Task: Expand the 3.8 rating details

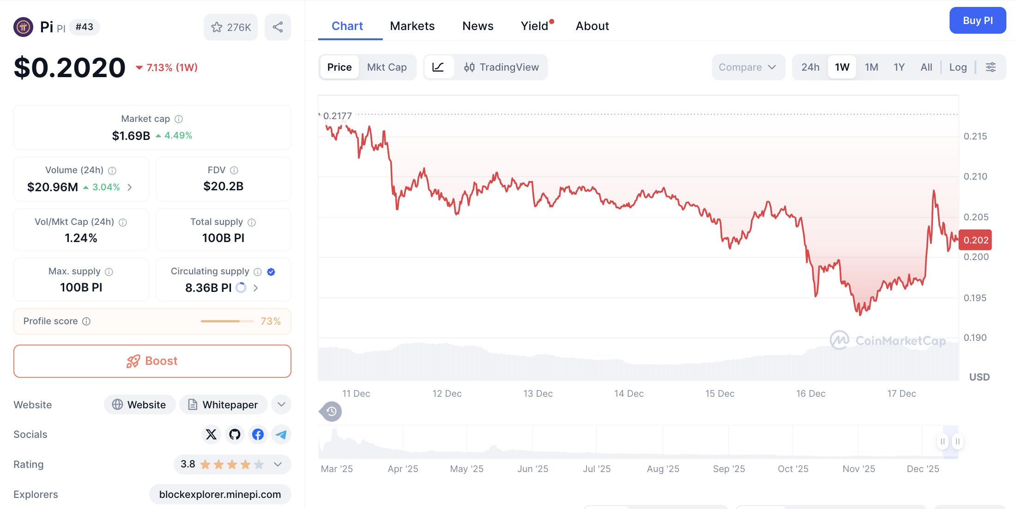Action: point(278,464)
